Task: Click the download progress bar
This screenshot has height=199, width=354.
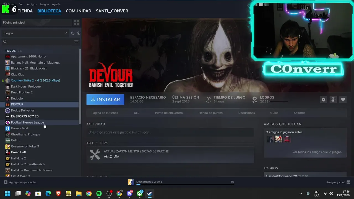Action: pyautogui.click(x=185, y=184)
